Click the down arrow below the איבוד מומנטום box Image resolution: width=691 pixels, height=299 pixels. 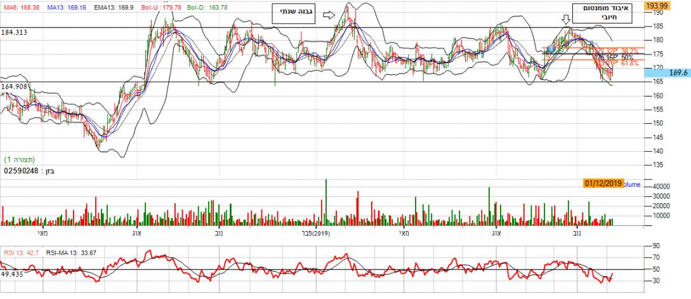click(565, 20)
